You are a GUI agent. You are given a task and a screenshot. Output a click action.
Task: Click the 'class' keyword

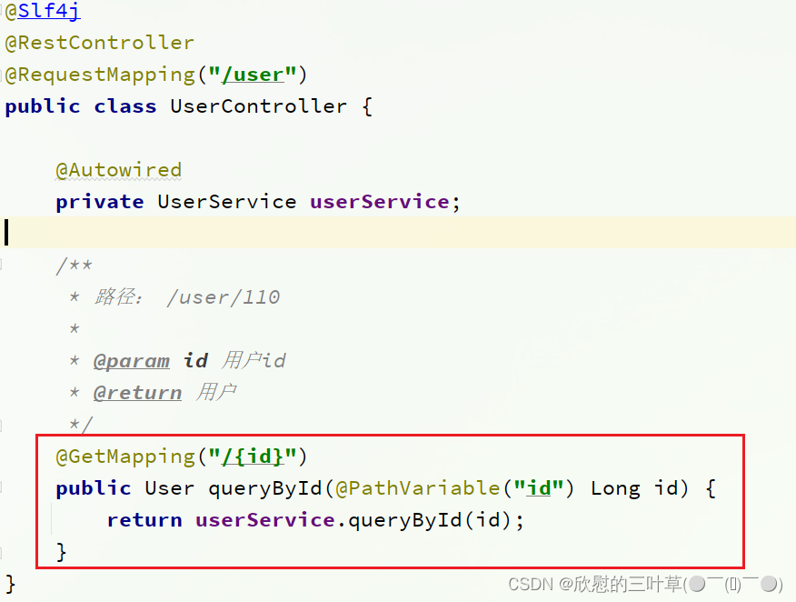(124, 106)
